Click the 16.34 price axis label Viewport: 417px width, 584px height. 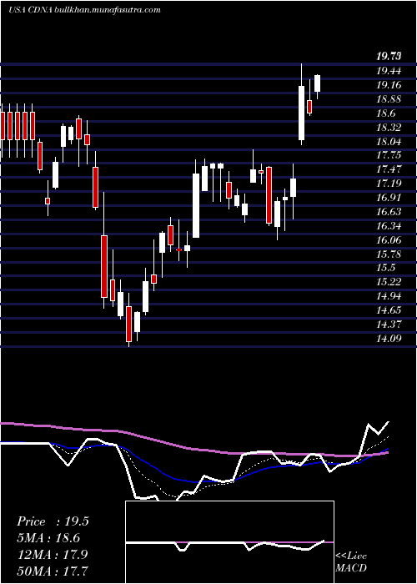click(389, 226)
